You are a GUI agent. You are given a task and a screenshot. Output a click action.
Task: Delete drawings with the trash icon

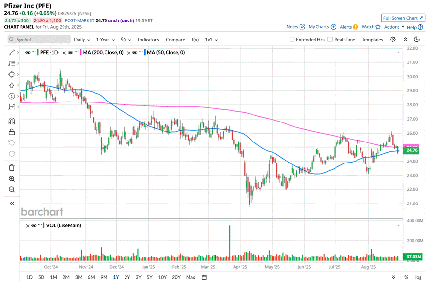point(12,168)
